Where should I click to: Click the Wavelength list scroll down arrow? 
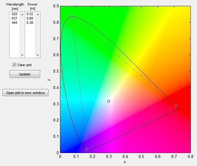point(22,55)
